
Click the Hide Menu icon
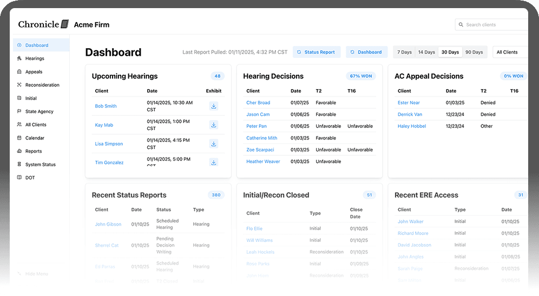coord(19,274)
